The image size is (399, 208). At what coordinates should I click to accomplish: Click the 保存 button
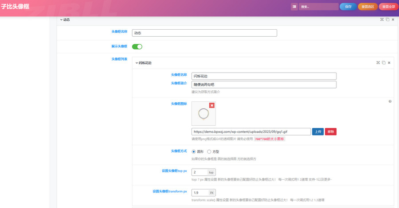click(348, 7)
